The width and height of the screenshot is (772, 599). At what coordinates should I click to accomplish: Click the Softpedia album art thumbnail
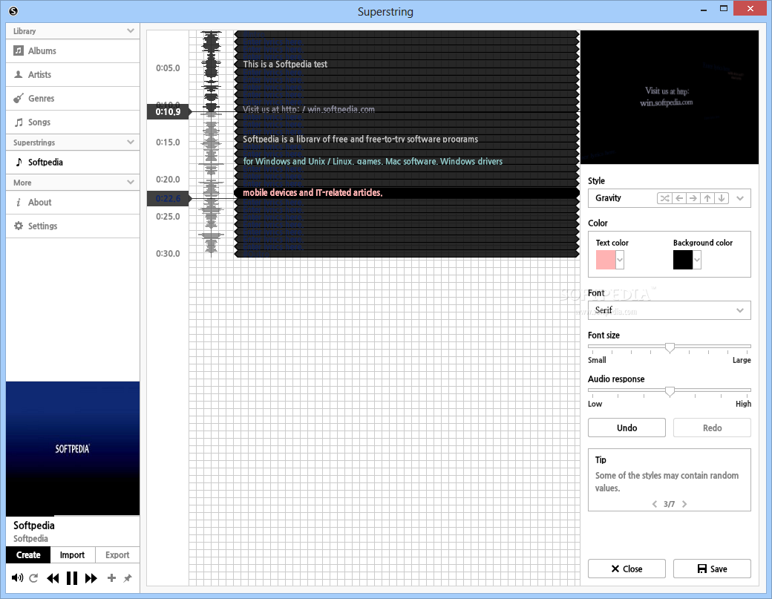point(73,448)
